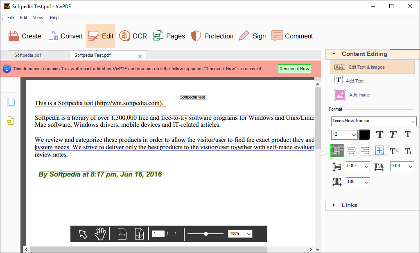Click the fit width icon
420x253 pixels.
[x=122, y=234]
